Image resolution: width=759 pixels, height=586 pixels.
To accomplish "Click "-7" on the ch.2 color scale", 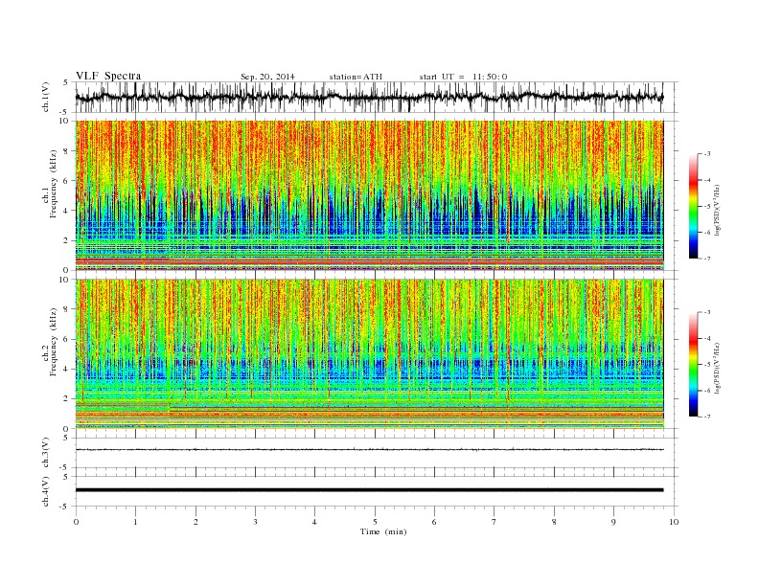I will tap(706, 417).
